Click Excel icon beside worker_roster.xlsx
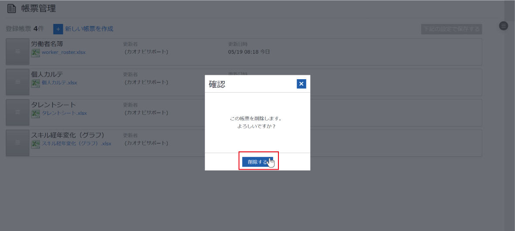The height and width of the screenshot is (231, 515). [x=35, y=53]
